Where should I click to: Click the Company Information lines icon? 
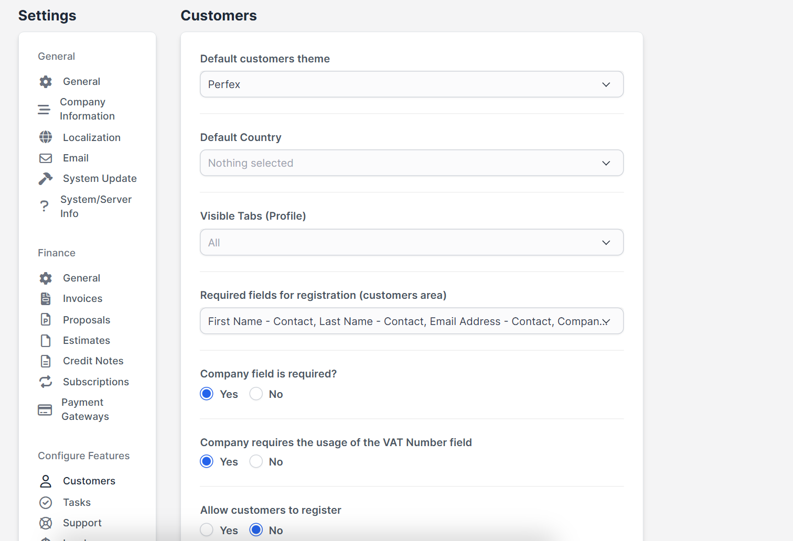44,110
